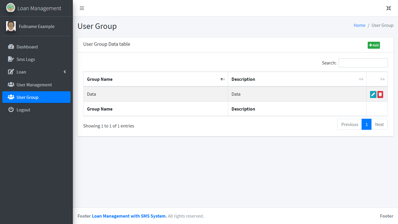The height and width of the screenshot is (224, 398).
Task: Open Dashboard from sidebar
Action: [36, 47]
